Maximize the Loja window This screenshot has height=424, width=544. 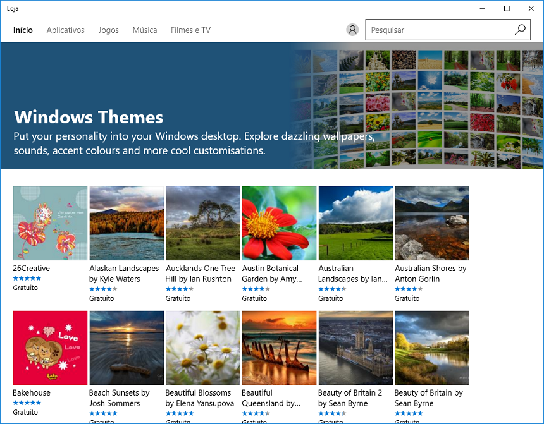click(x=507, y=8)
